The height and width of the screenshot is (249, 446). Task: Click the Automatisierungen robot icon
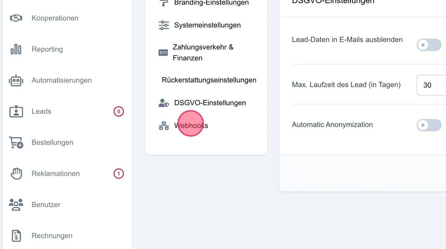point(16,80)
